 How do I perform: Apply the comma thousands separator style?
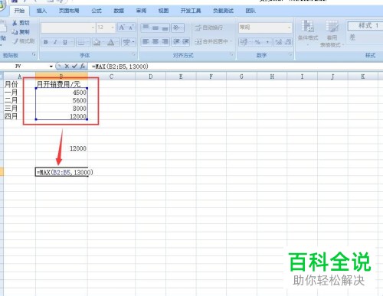coord(267,42)
